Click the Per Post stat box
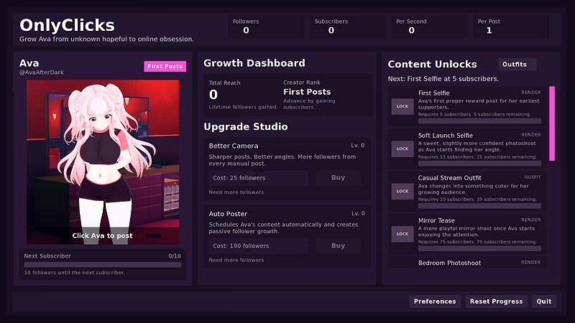Viewport: 575px width, 323px height. tap(512, 27)
